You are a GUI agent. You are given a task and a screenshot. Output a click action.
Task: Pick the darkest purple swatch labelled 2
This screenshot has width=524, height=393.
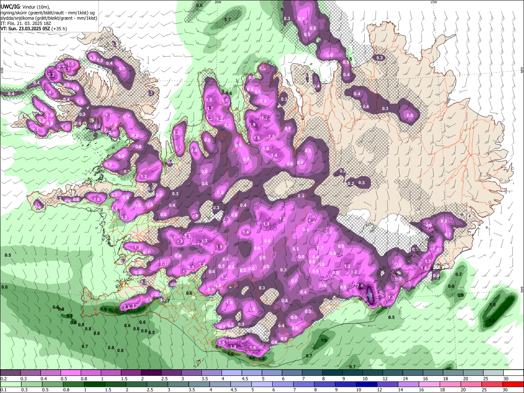[x=151, y=373]
